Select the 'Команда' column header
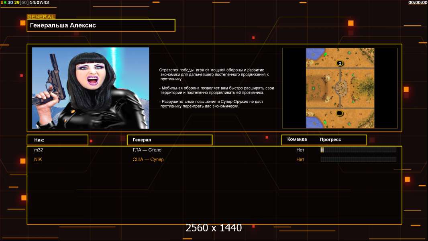Viewport: 428px width, 241px height. coord(297,139)
